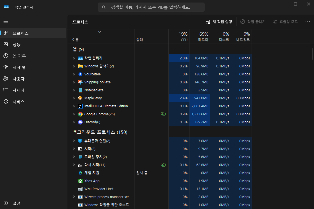
Task: Open the 프로세스 tab in sidebar
Action: point(33,33)
